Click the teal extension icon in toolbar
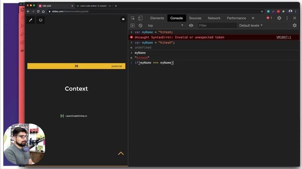Screen dimensions: 302x169 (x=268, y=11)
